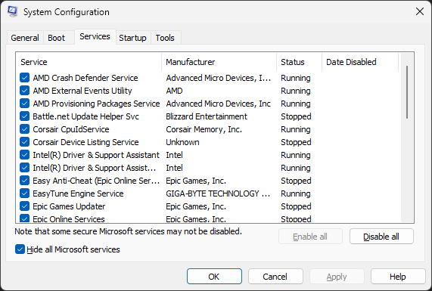Screen dimensions: 432x291
Task: Select EasyTune Engine Service row text
Action: [x=78, y=193]
